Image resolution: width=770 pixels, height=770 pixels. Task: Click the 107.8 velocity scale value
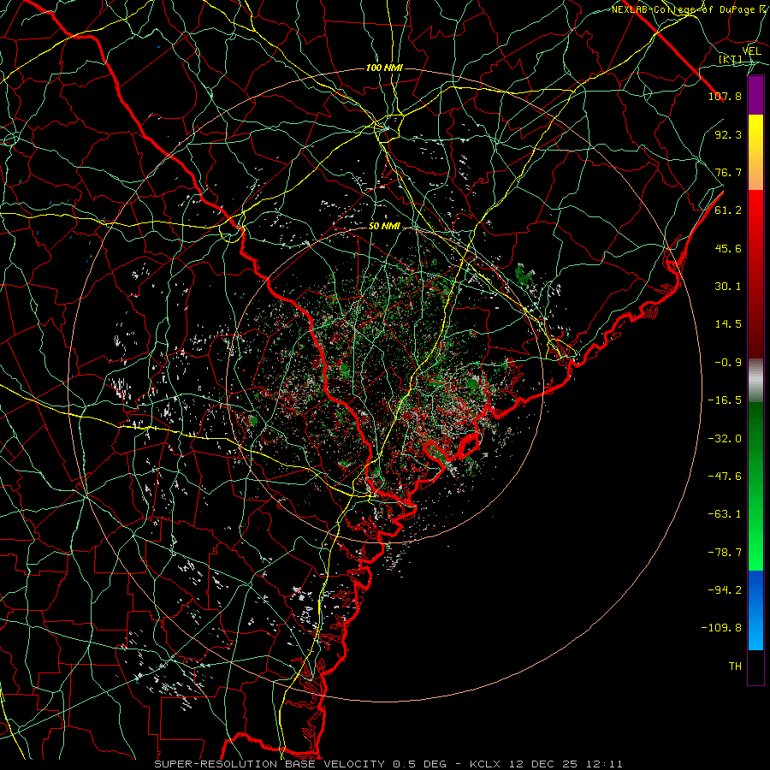pyautogui.click(x=725, y=96)
